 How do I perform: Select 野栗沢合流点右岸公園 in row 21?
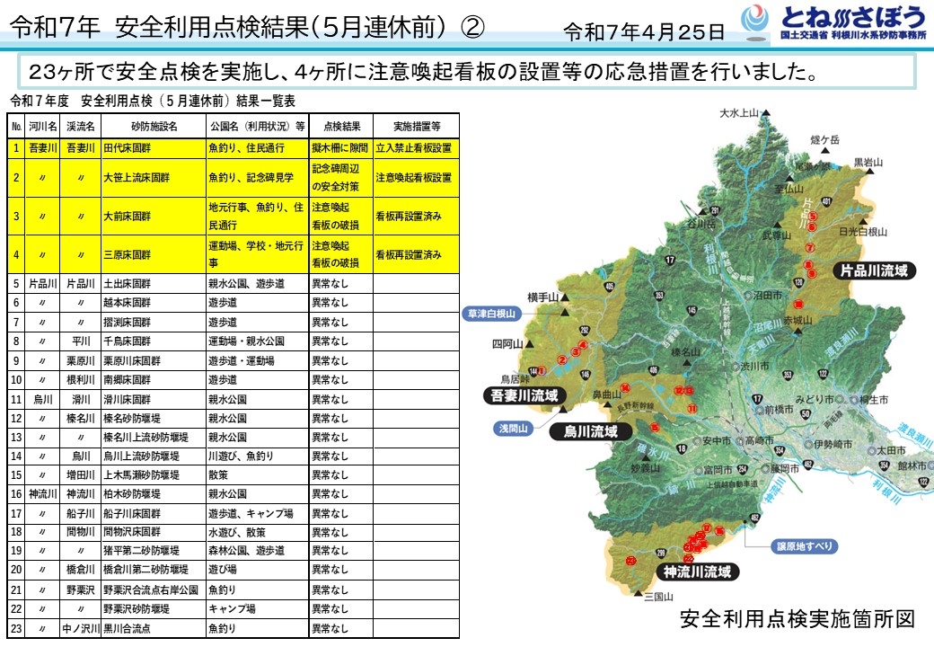(x=151, y=589)
